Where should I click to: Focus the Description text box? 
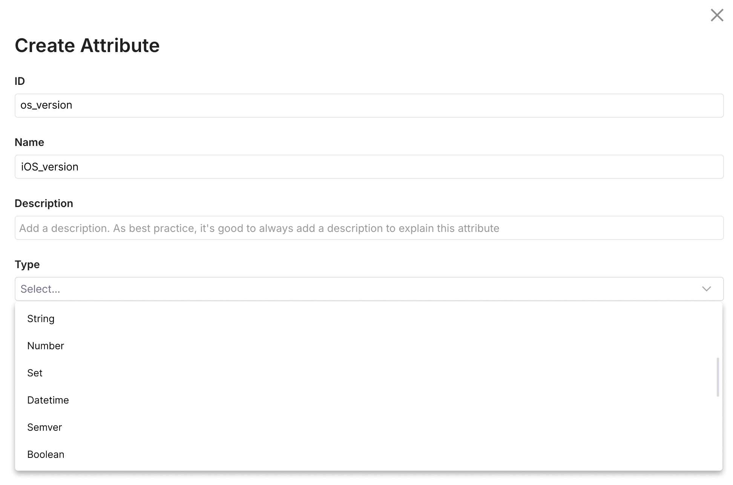[369, 228]
